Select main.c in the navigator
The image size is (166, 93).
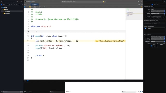12,11
